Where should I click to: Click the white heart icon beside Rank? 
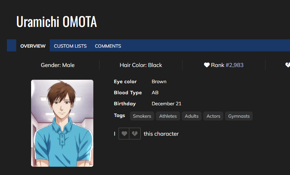(207, 65)
